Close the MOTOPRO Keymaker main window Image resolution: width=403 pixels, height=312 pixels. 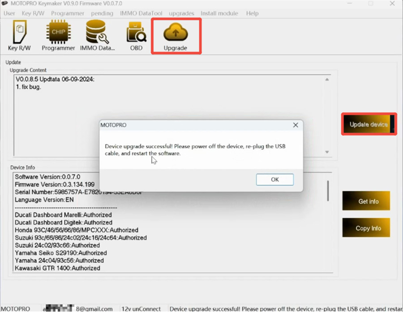(392, 4)
